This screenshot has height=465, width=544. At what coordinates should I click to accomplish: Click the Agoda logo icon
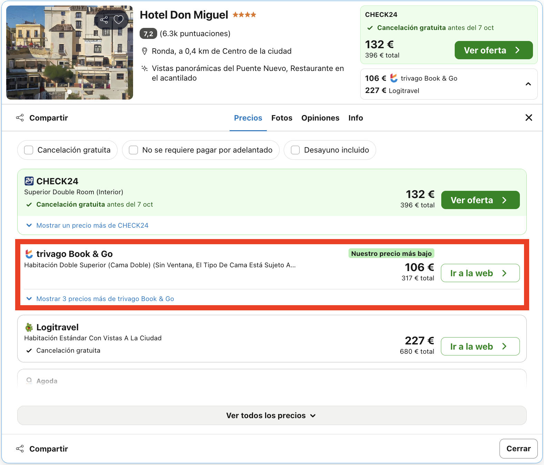click(29, 381)
